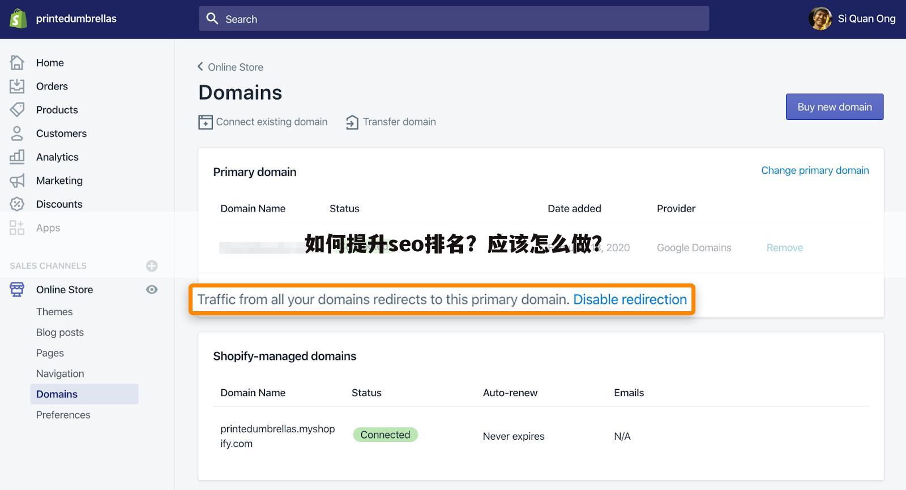Click the Home house icon

[17, 62]
